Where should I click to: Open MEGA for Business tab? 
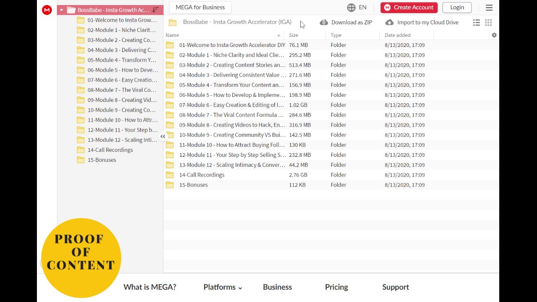click(200, 8)
